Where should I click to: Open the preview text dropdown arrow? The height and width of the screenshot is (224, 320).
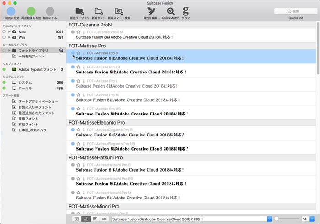tap(270, 219)
